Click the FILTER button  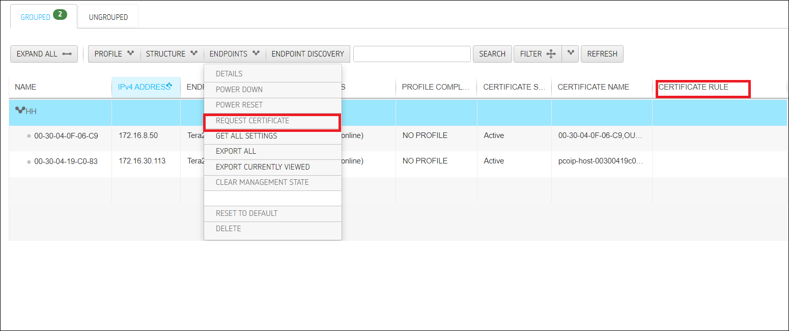(x=538, y=54)
